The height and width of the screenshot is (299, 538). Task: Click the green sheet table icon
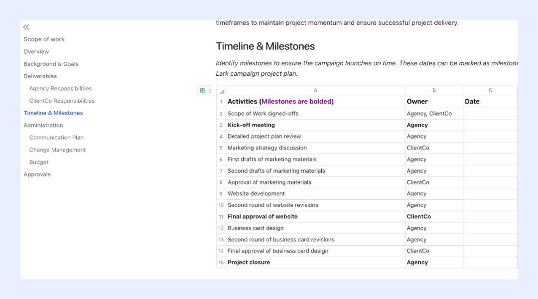[202, 91]
